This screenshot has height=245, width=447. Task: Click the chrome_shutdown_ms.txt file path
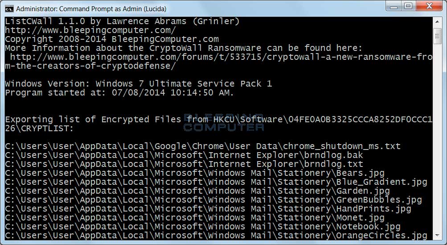tap(203, 146)
